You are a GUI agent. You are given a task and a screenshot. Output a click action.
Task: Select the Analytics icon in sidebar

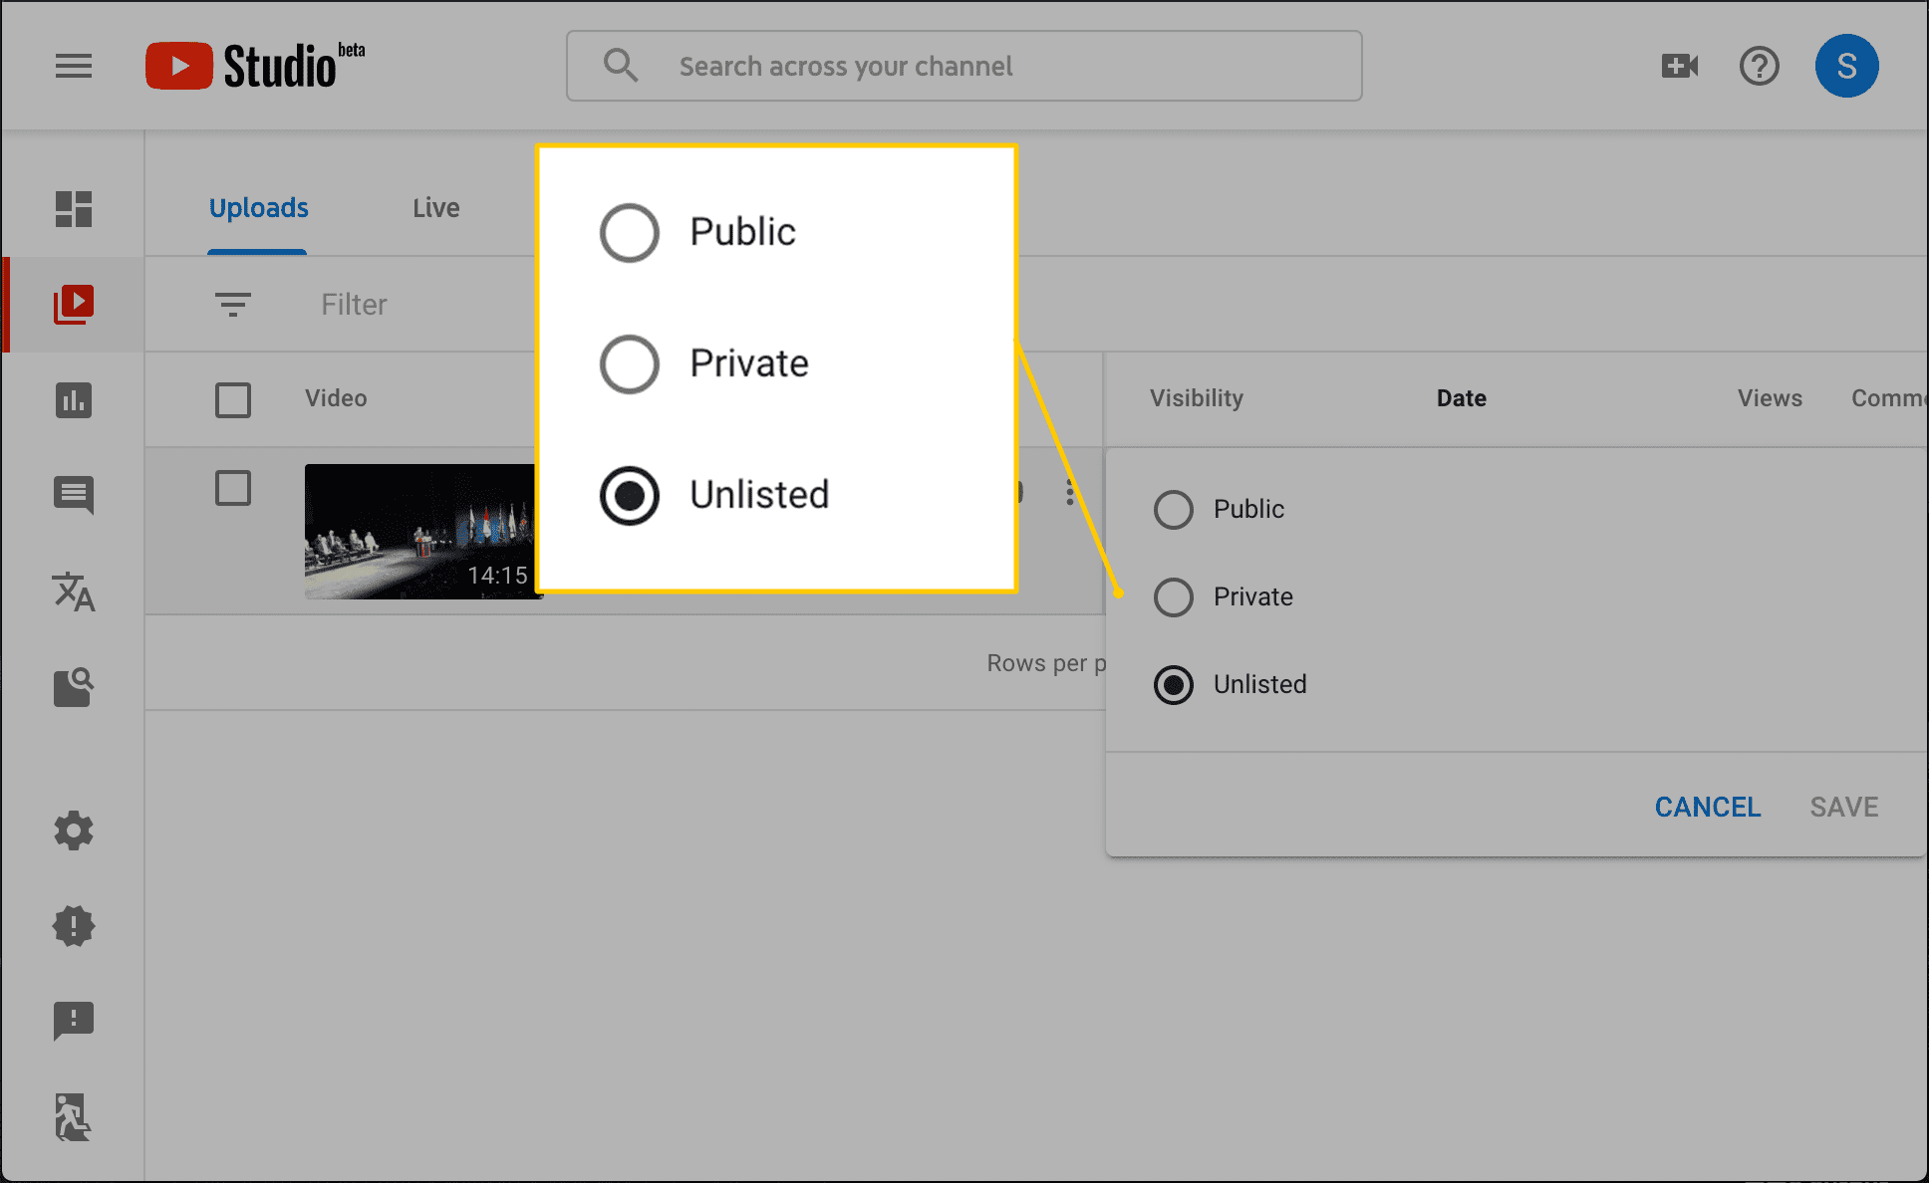76,398
